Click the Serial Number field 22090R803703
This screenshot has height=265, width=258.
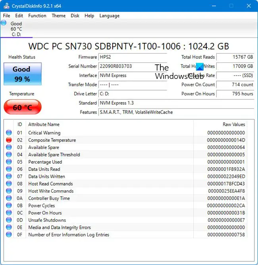(x=133, y=66)
